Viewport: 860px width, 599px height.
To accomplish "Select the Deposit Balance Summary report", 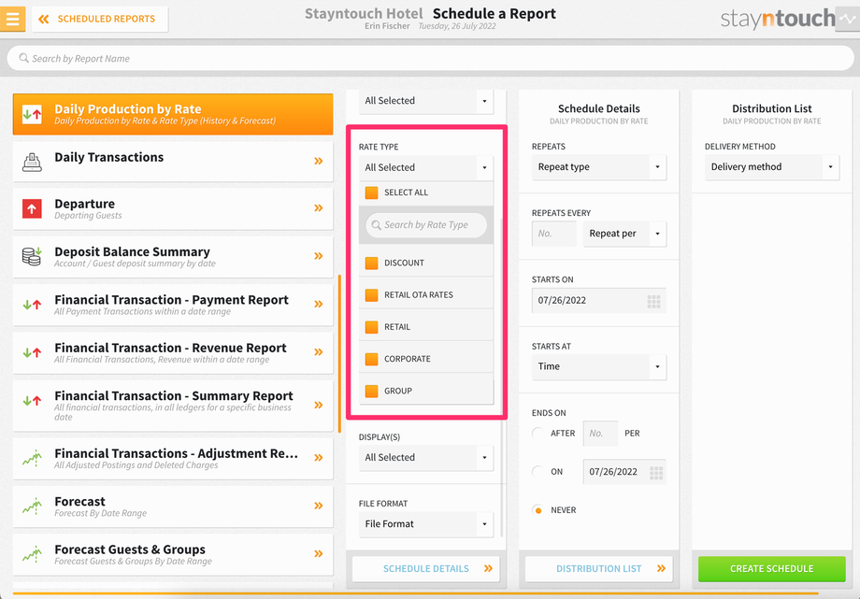I will [x=173, y=256].
